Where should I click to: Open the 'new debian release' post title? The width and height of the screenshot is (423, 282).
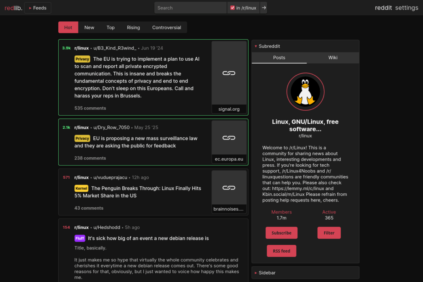(x=148, y=238)
